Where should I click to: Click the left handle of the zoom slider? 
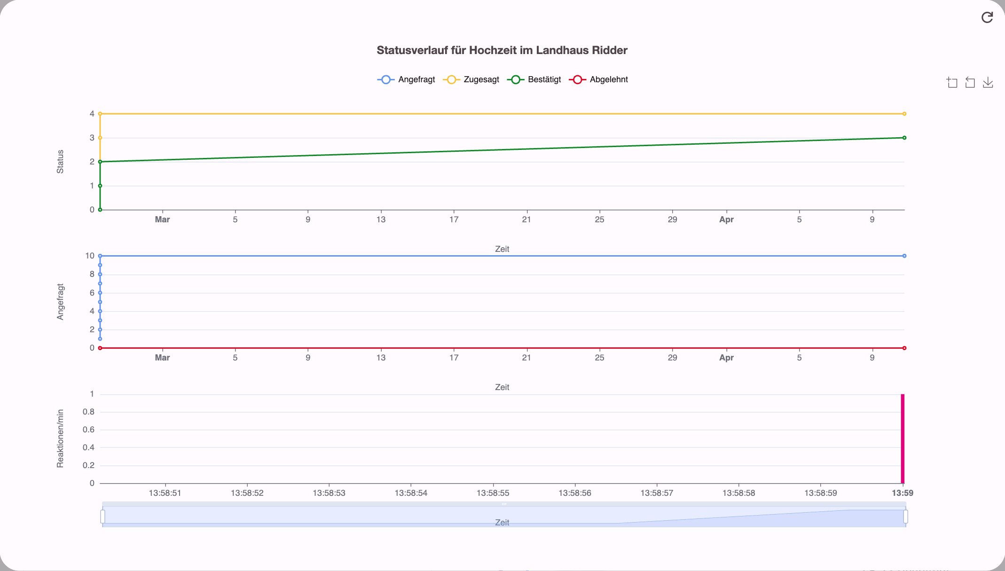[x=102, y=516]
